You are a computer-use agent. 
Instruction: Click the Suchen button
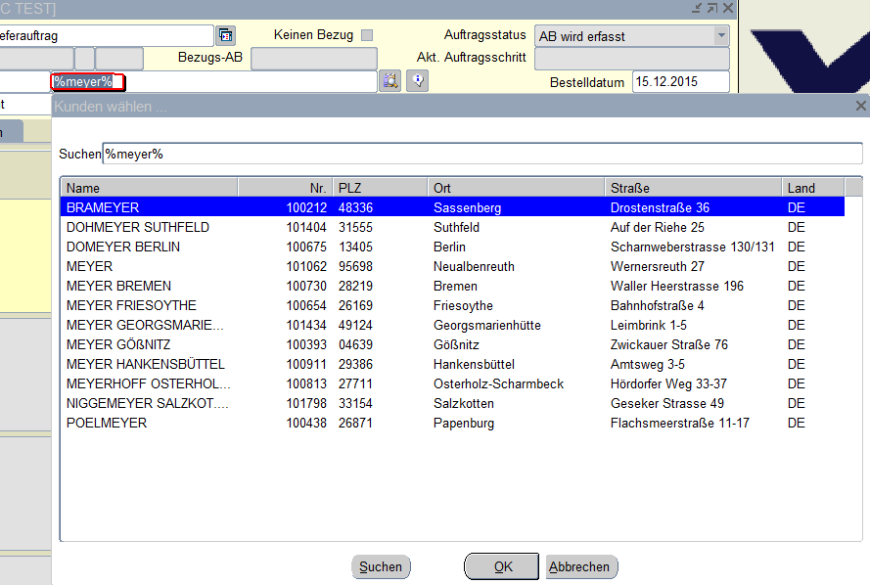pos(381,566)
